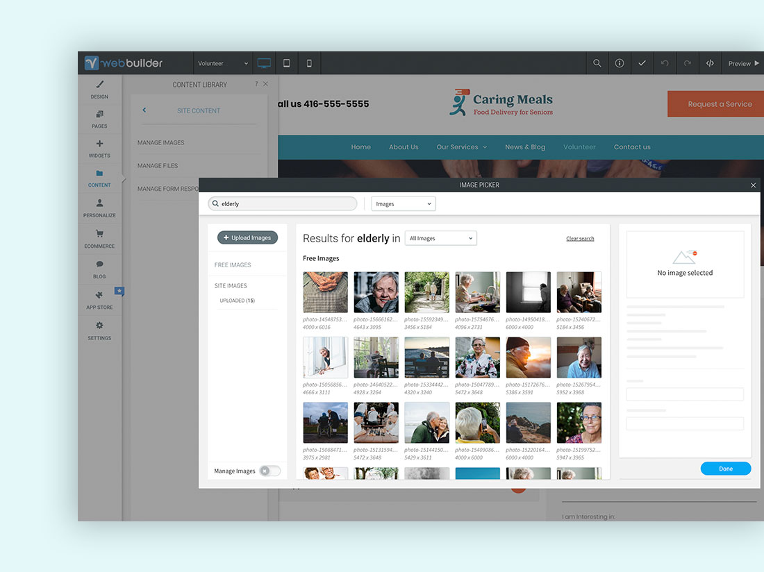Switch to tablet view mode

point(286,62)
